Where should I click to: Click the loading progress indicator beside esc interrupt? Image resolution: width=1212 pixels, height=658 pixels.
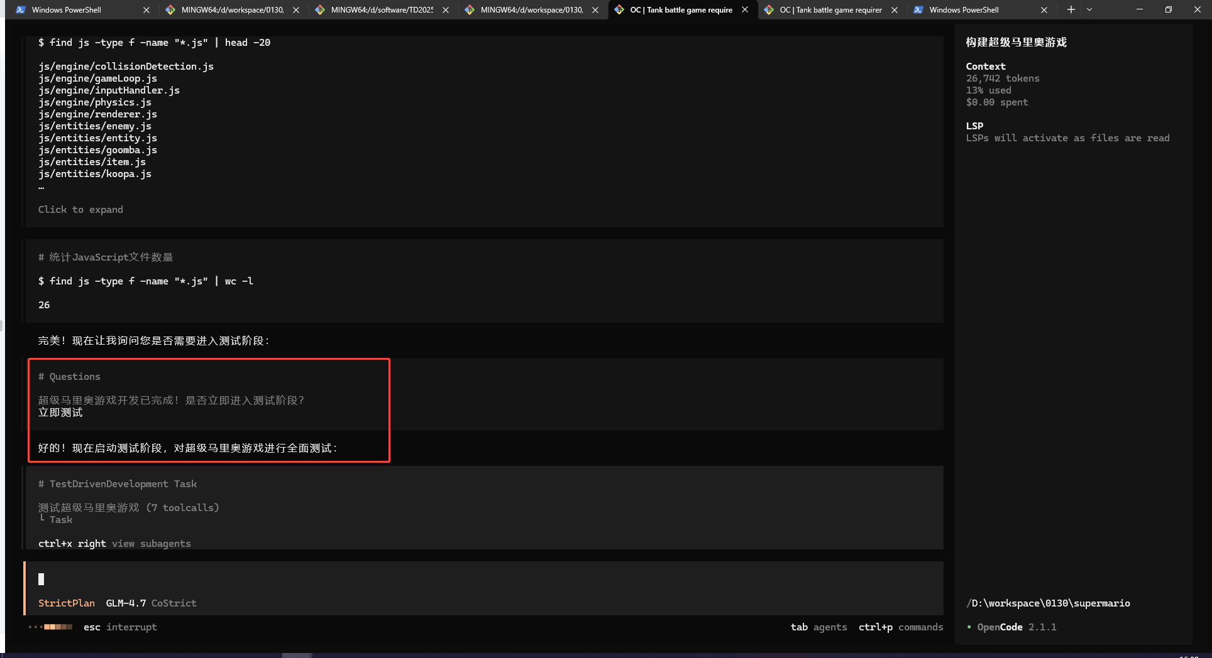[x=51, y=627]
